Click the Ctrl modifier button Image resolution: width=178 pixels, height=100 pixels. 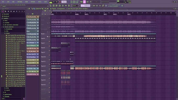pyautogui.click(x=97, y=5)
